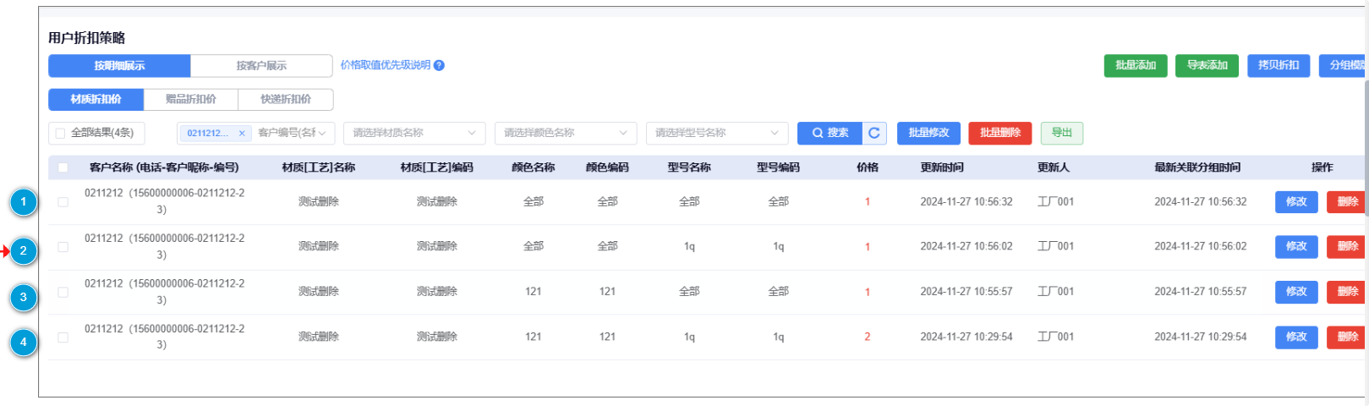Click the refresh icon beside 搜索
Viewport: 1369px width, 406px height.
point(874,133)
